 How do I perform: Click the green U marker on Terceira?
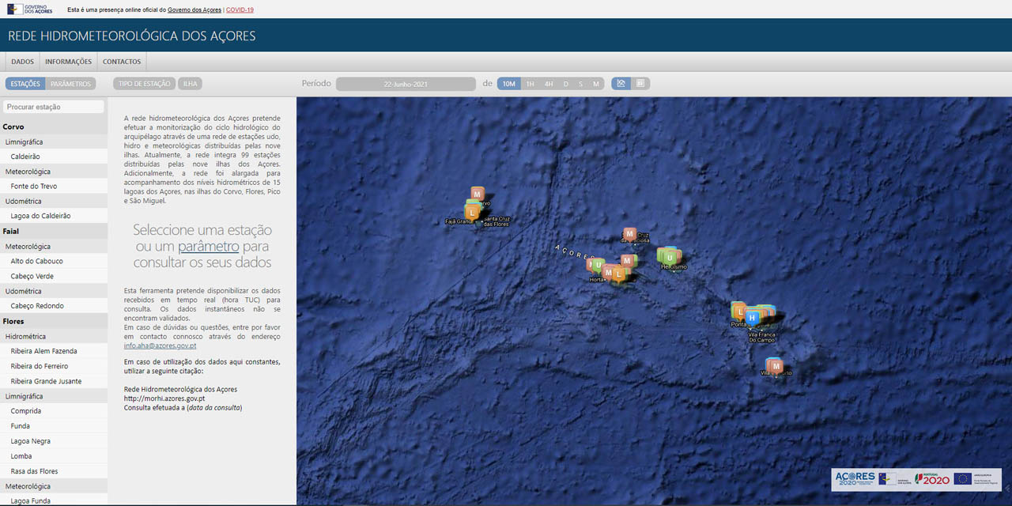point(670,258)
